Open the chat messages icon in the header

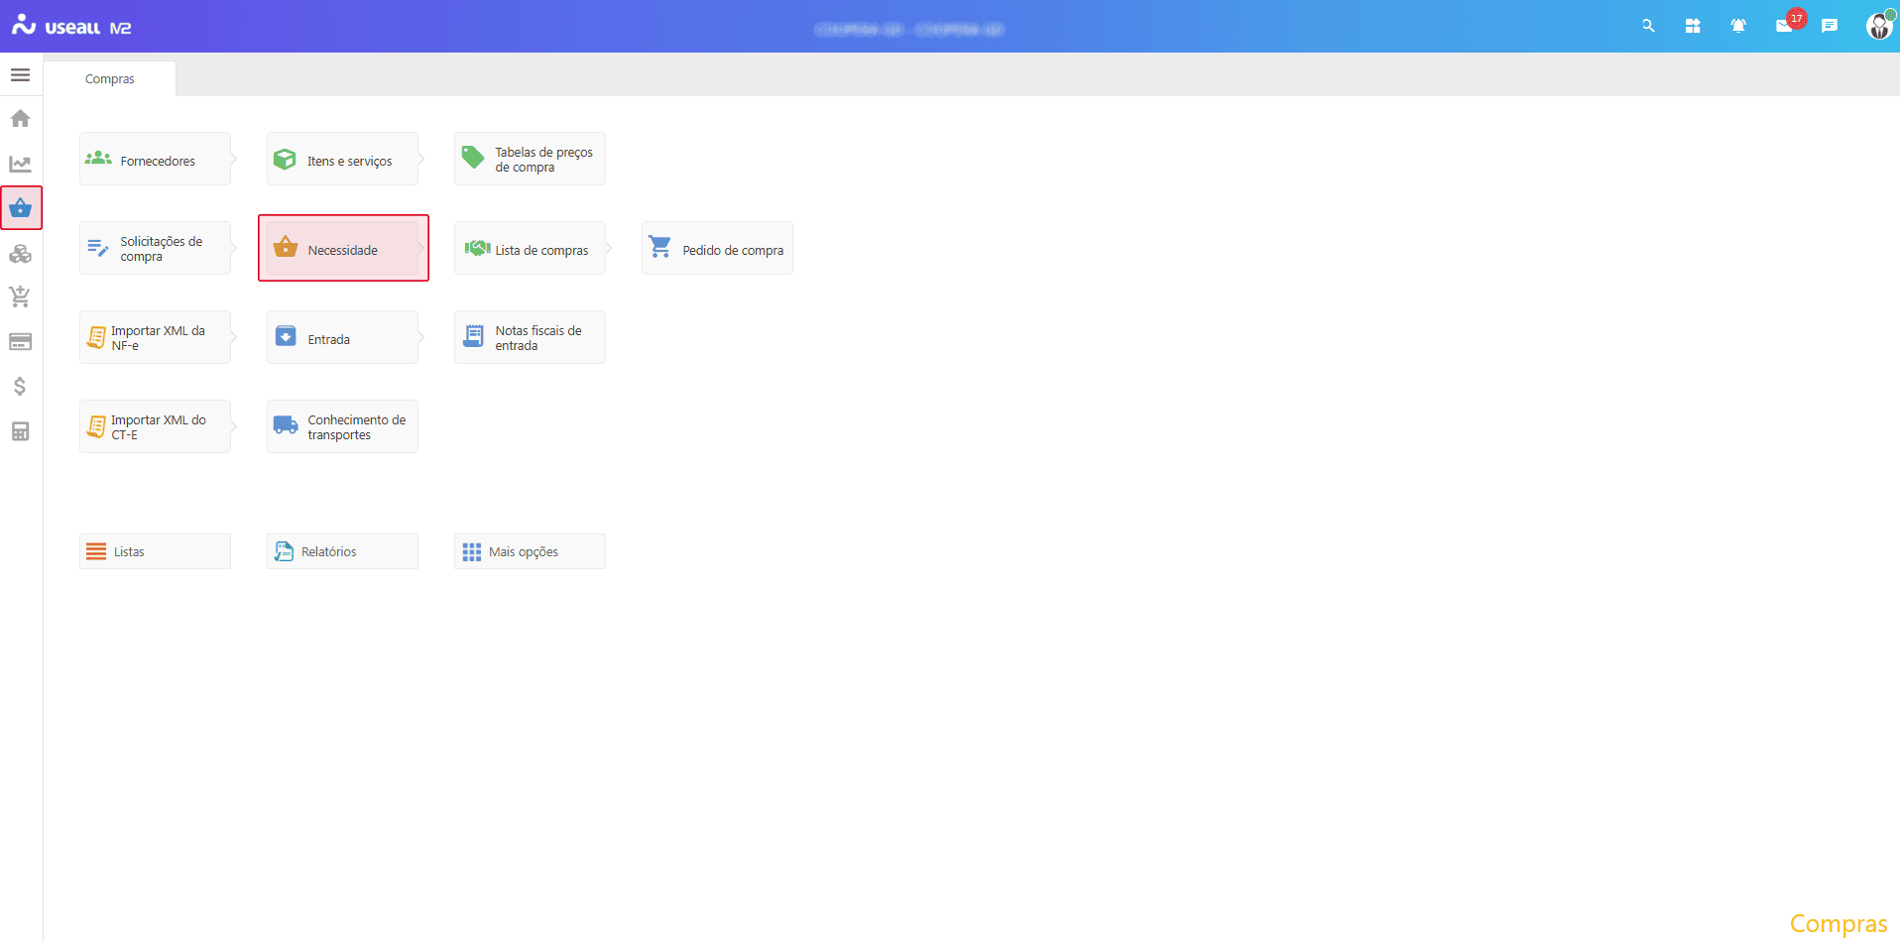(x=1830, y=27)
